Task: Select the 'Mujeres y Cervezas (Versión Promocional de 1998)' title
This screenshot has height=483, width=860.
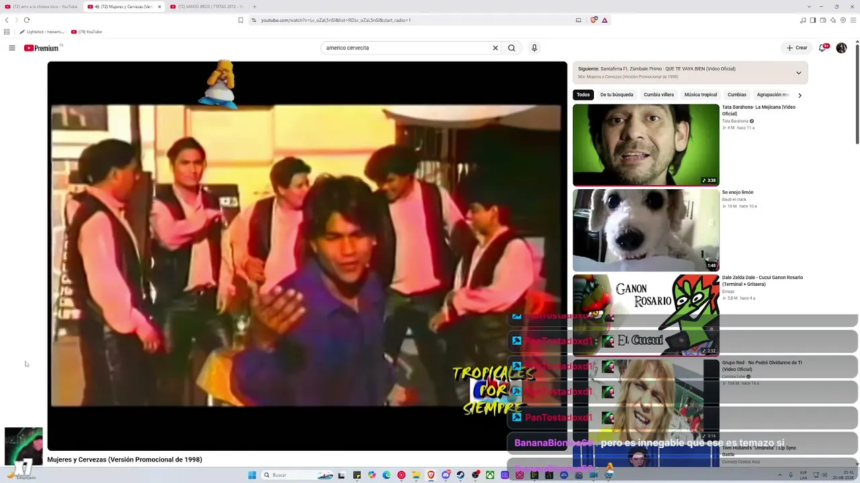Action: 124,460
